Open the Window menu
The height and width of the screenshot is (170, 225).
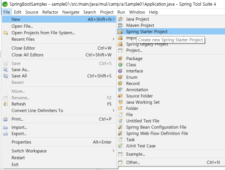coord(137,12)
